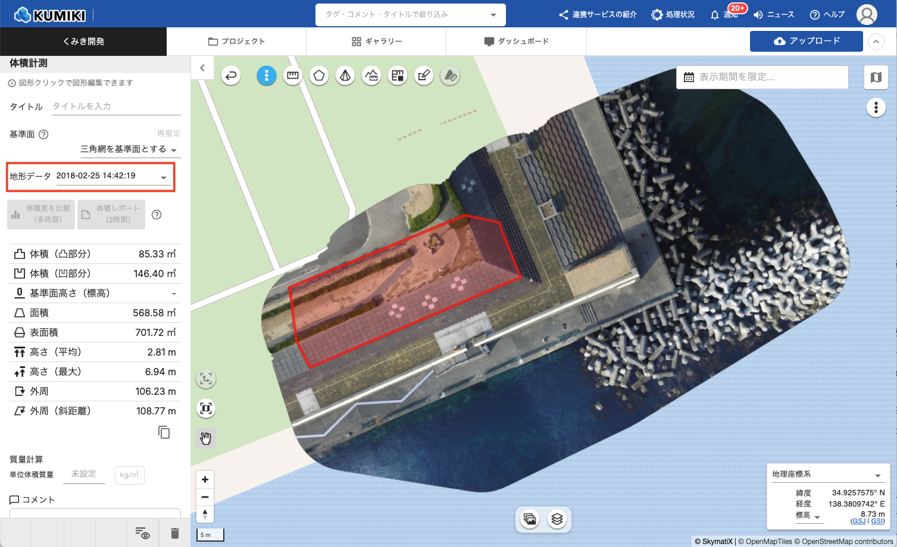Toggle the list visibility eye icon

coord(142,533)
